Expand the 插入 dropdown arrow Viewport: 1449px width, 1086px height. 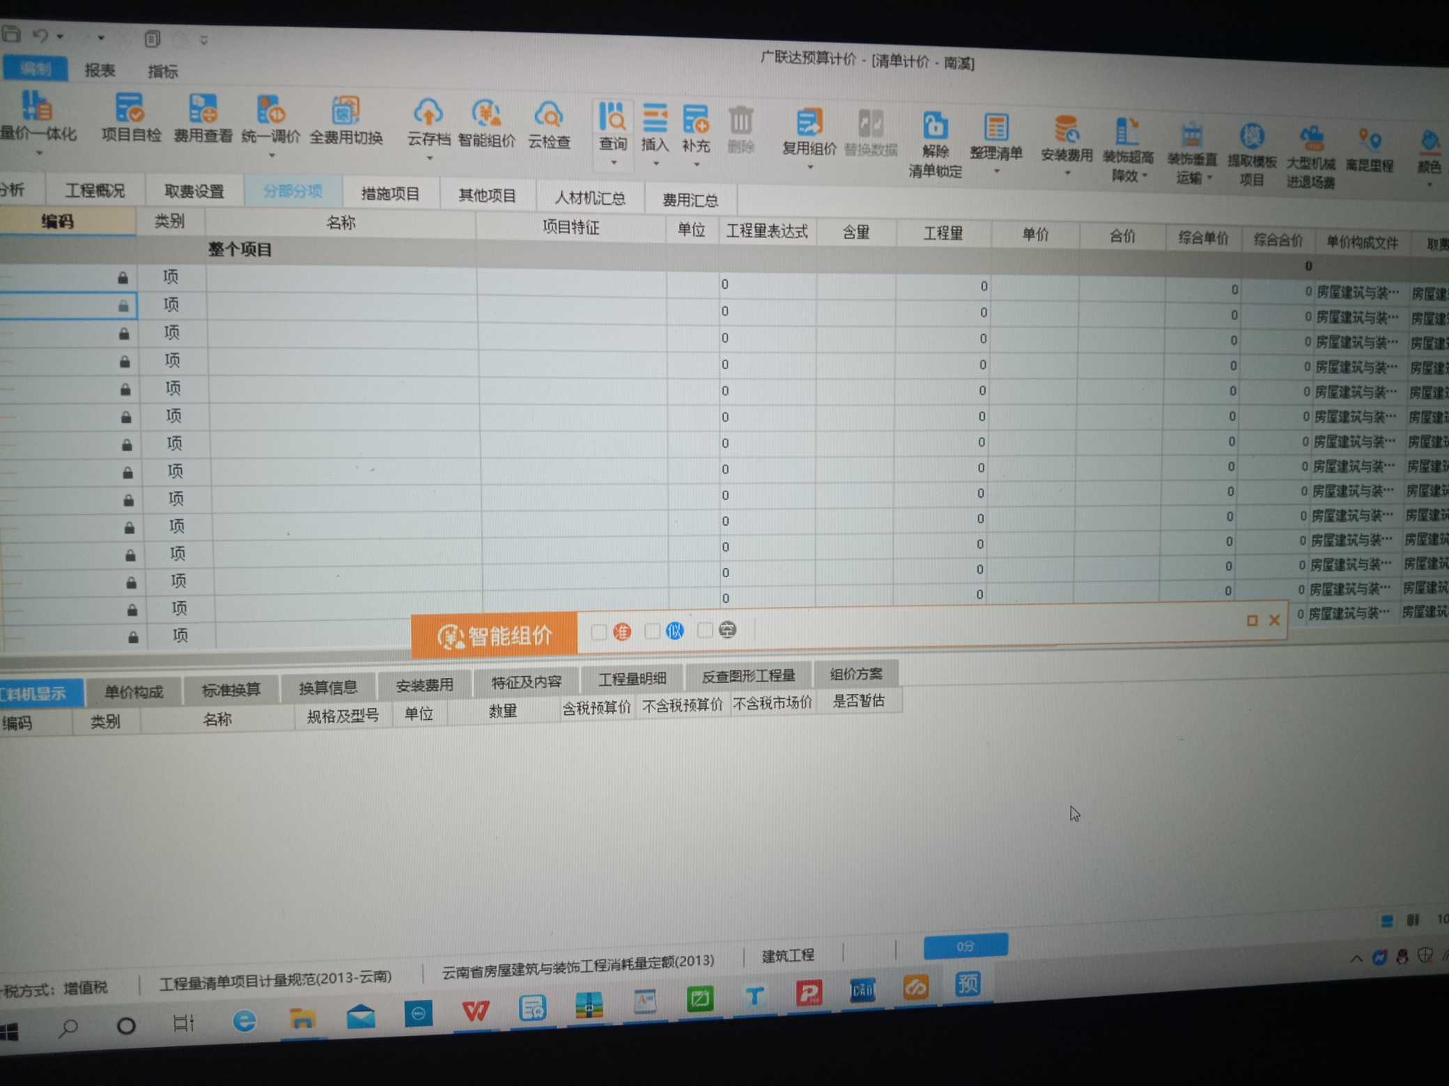pyautogui.click(x=656, y=164)
